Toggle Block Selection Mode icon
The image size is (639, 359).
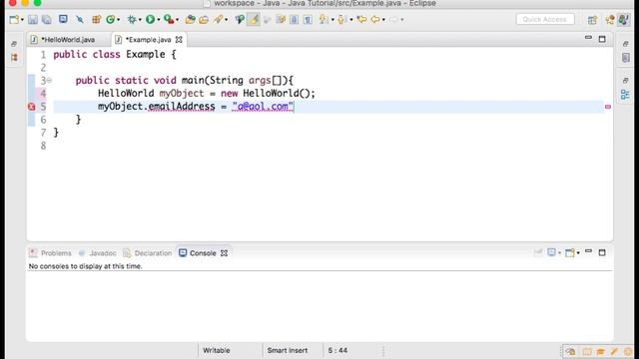coord(294,19)
